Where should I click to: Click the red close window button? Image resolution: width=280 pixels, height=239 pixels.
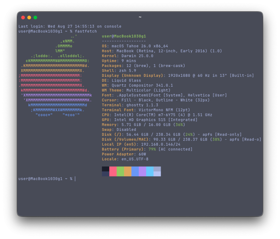(23, 17)
